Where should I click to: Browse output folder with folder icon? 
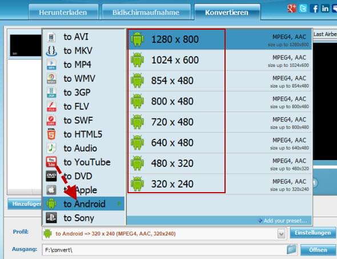291,249
